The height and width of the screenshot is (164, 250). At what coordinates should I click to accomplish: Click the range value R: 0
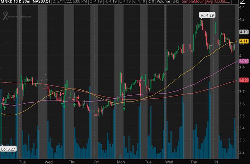(x=151, y=1)
